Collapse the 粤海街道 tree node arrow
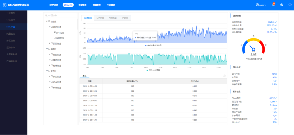Viewport: 294px width, 135px height. coord(50,27)
